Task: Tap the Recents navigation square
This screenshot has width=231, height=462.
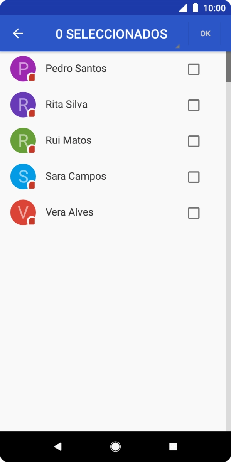Action: pyautogui.click(x=173, y=447)
